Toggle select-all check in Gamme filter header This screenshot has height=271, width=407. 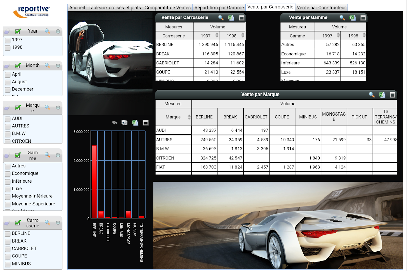[x=18, y=155]
